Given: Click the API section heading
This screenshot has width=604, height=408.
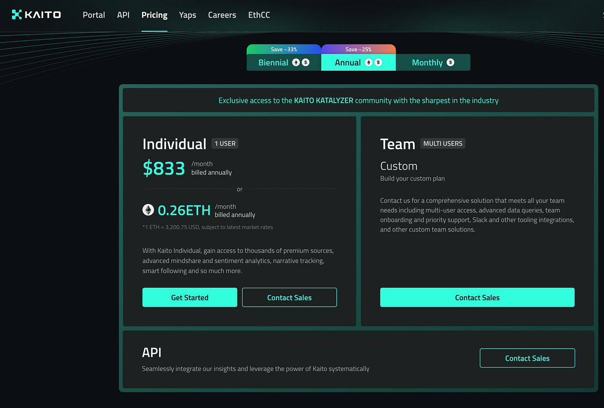Looking at the screenshot, I should coord(151,353).
